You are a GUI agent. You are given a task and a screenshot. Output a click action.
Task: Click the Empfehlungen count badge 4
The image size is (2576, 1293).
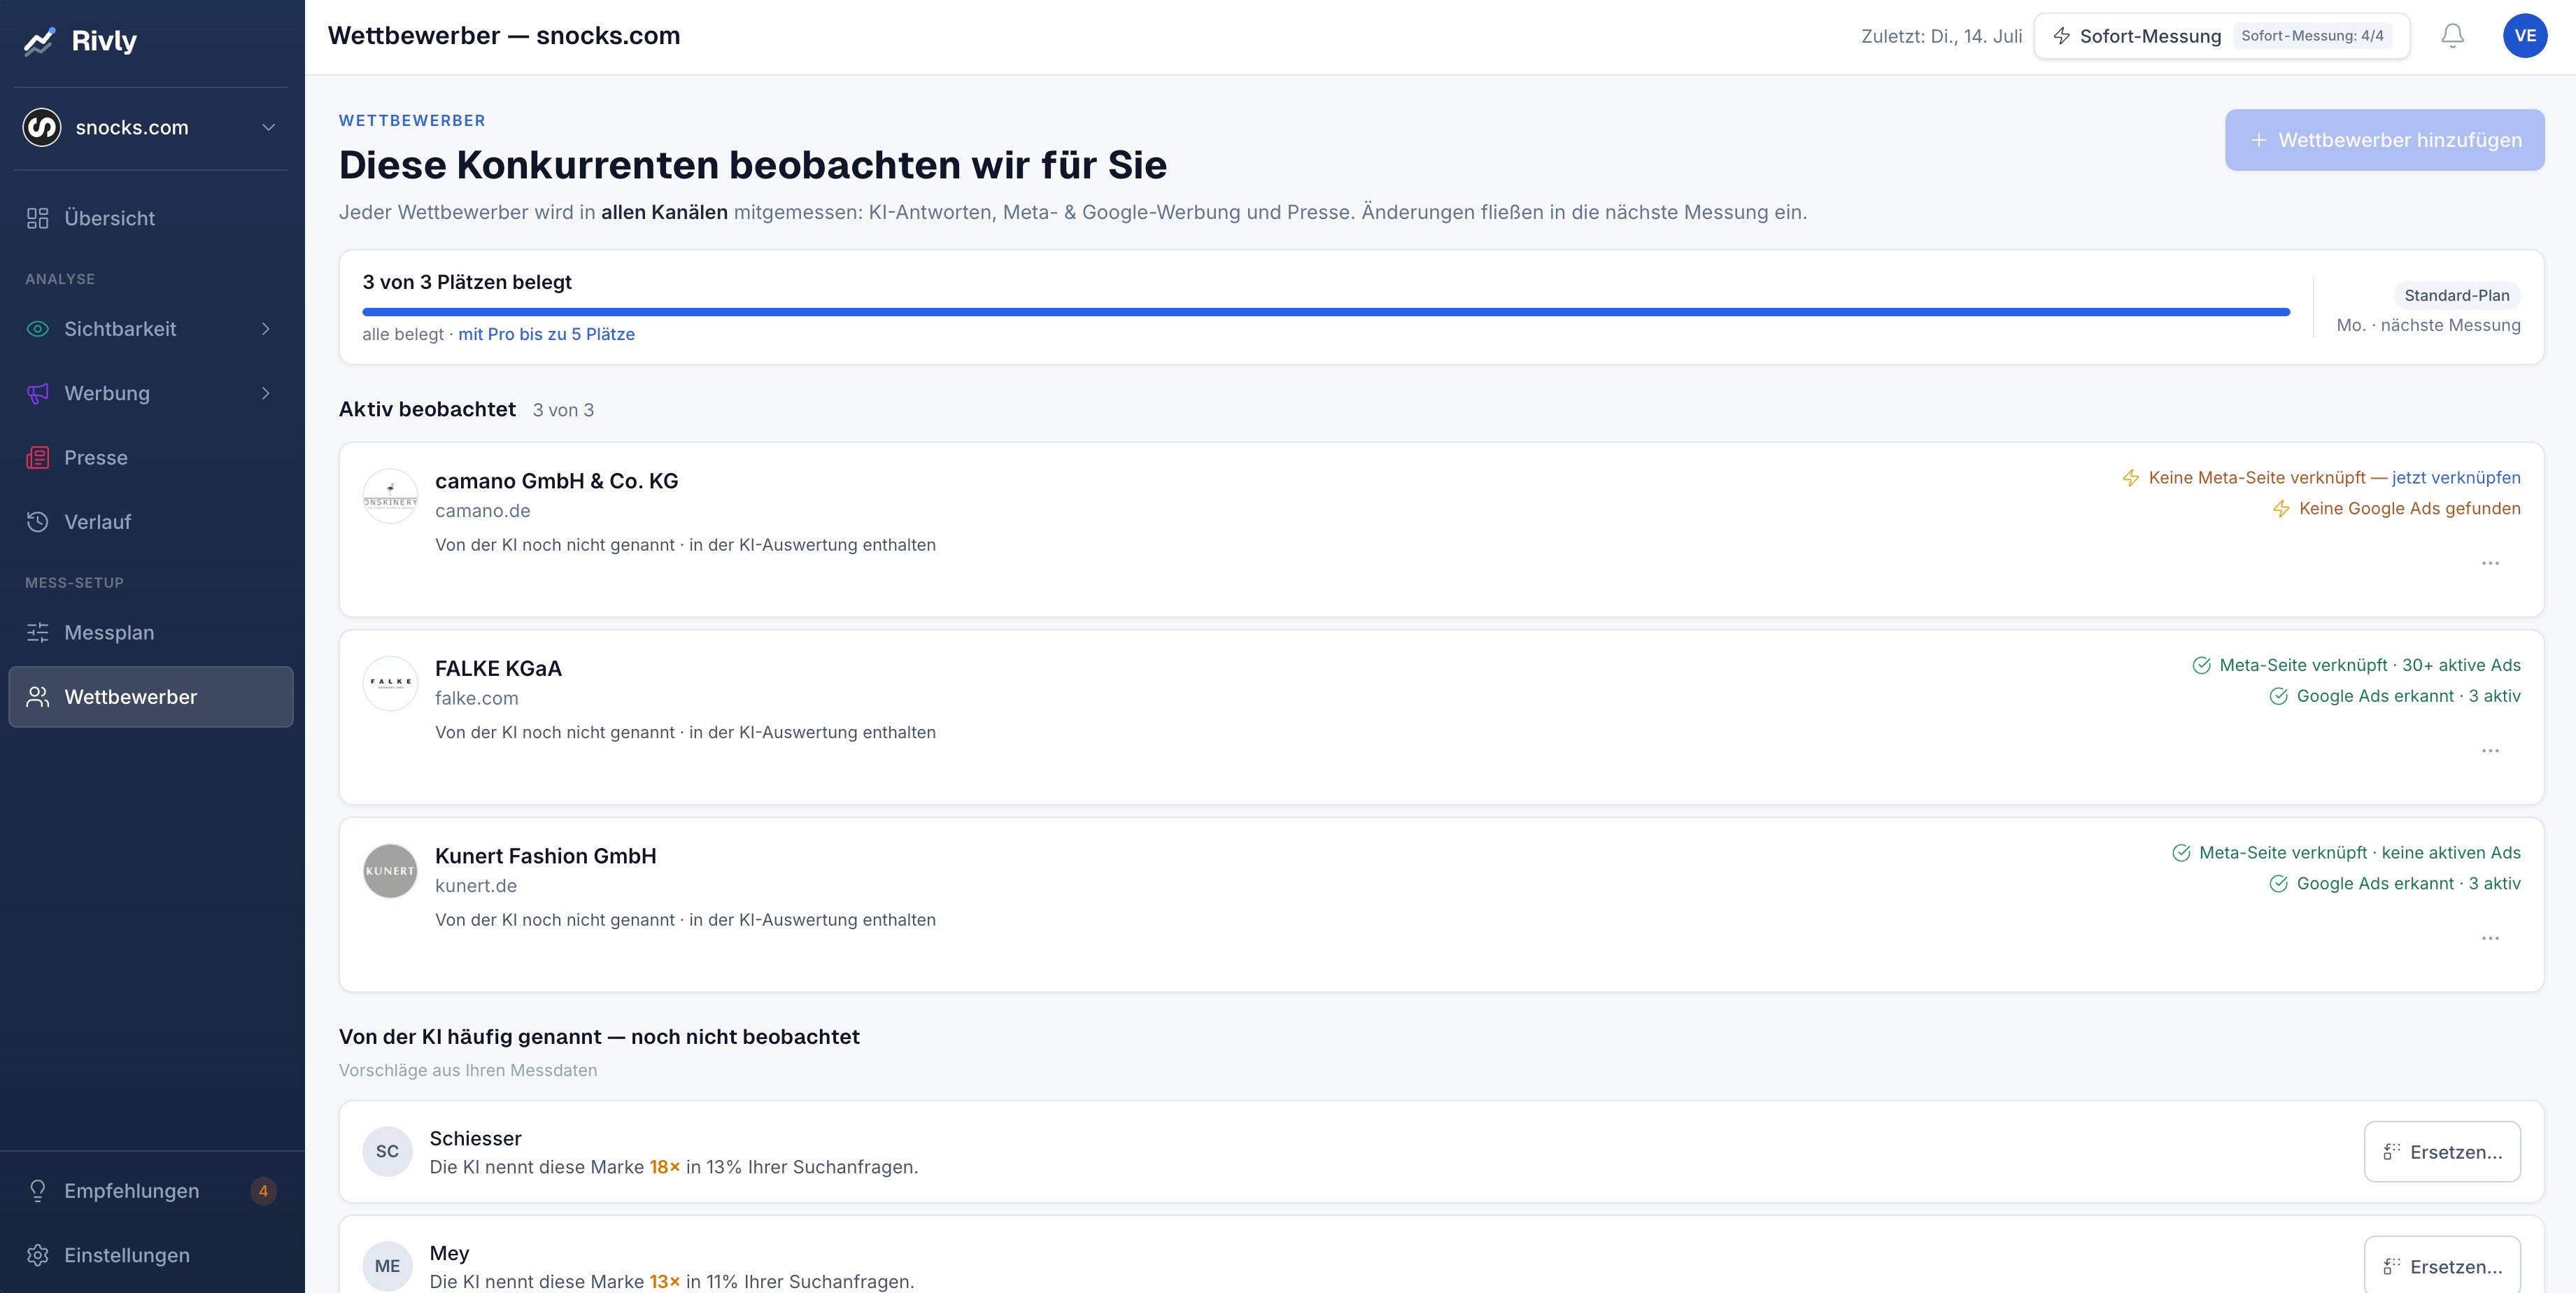pos(263,1190)
